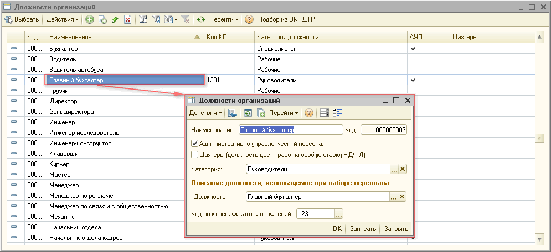Open the Перейти menu in the dialog
The height and width of the screenshot is (252, 551).
coord(284,113)
